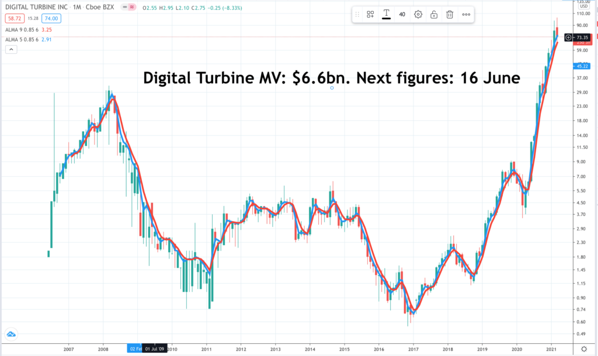Click the 2014 label on the time axis
The width and height of the screenshot is (598, 356).
click(x=310, y=349)
